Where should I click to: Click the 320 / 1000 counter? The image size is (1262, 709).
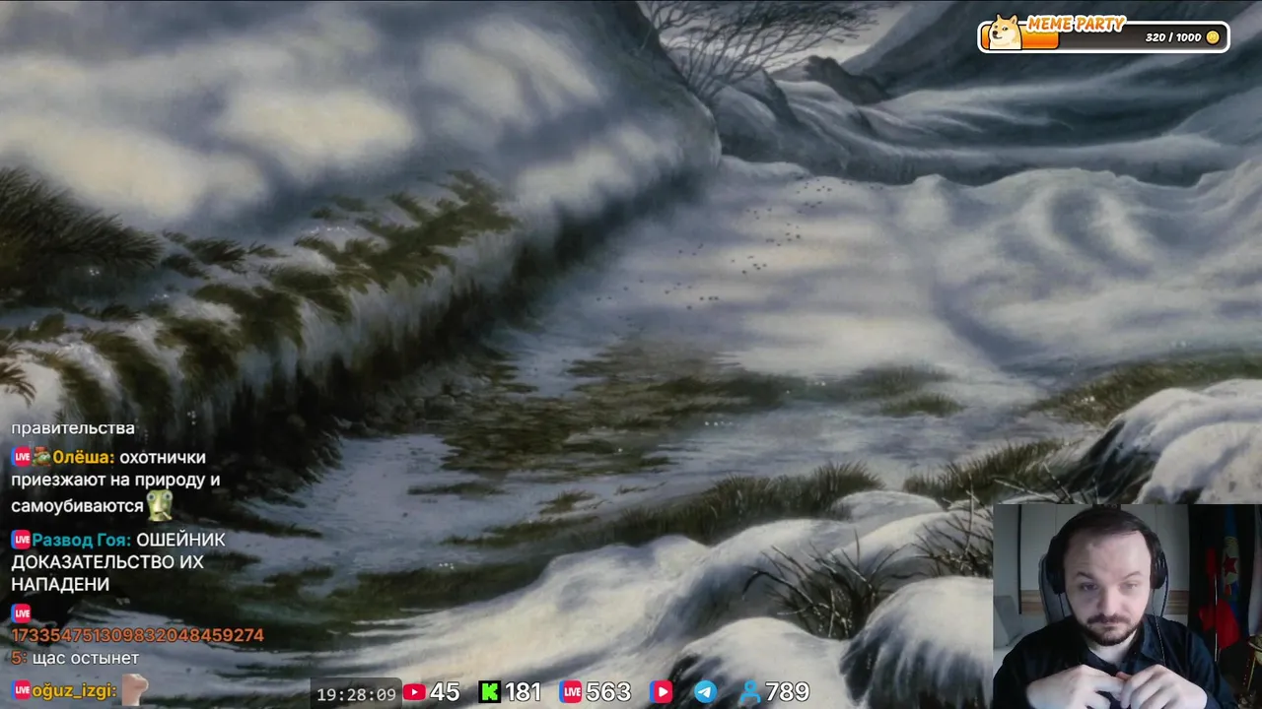(x=1173, y=37)
